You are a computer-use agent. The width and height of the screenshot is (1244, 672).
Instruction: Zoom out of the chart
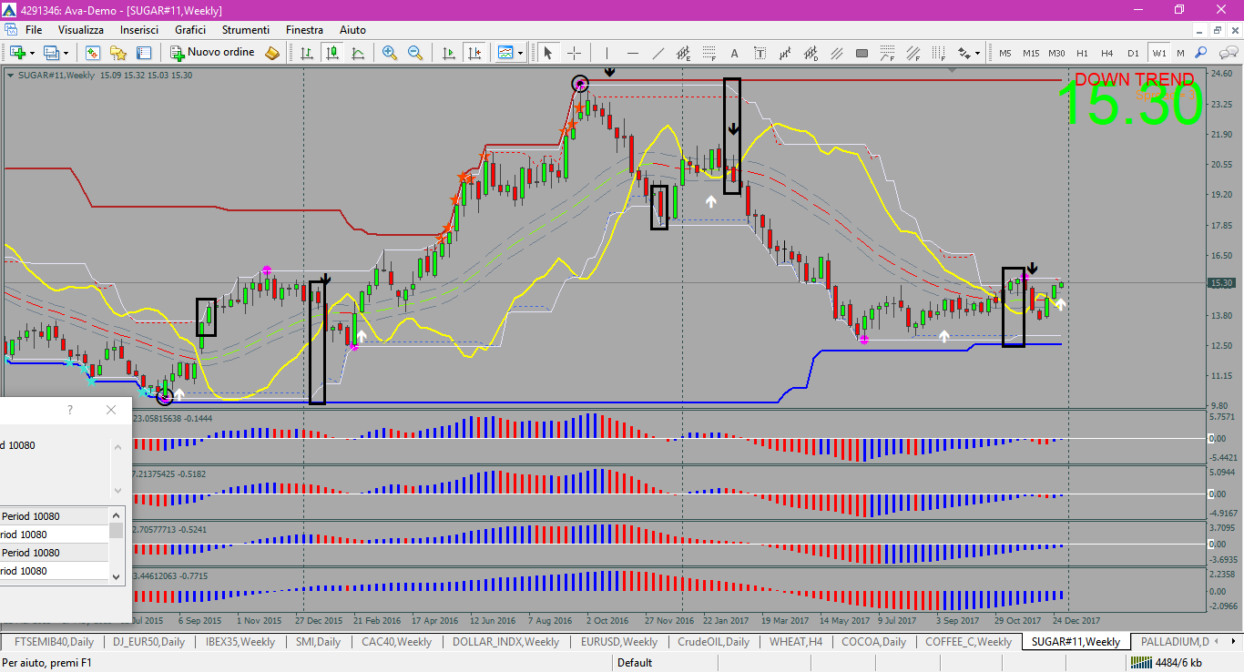click(415, 53)
